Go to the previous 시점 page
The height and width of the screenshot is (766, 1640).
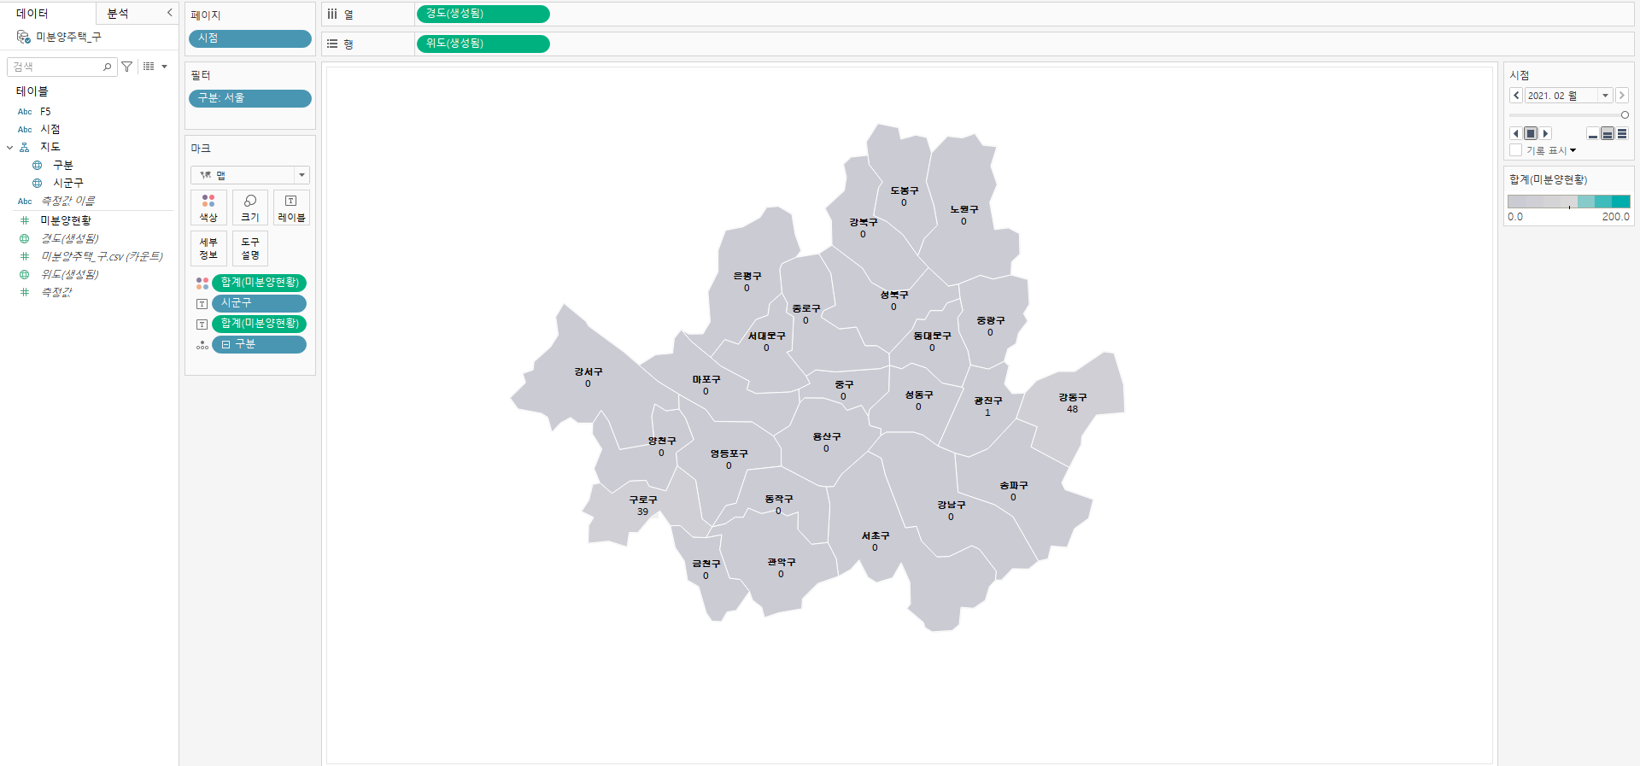pos(1516,96)
